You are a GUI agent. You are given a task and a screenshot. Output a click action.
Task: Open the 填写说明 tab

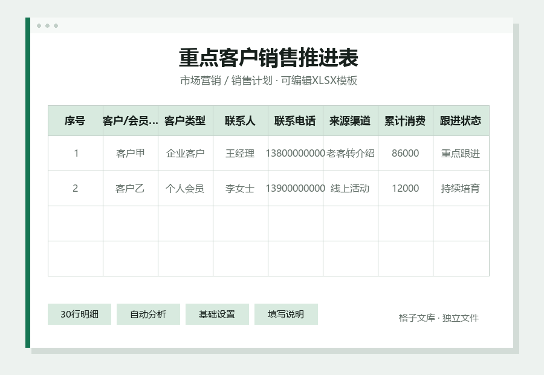pos(286,315)
